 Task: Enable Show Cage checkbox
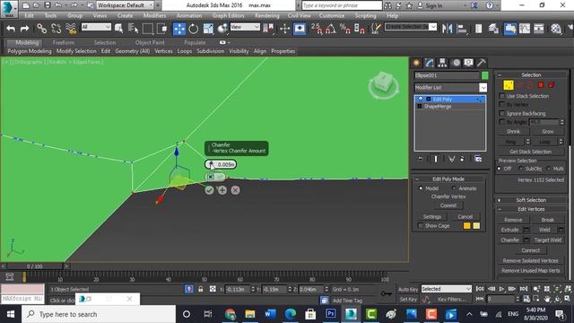point(421,226)
